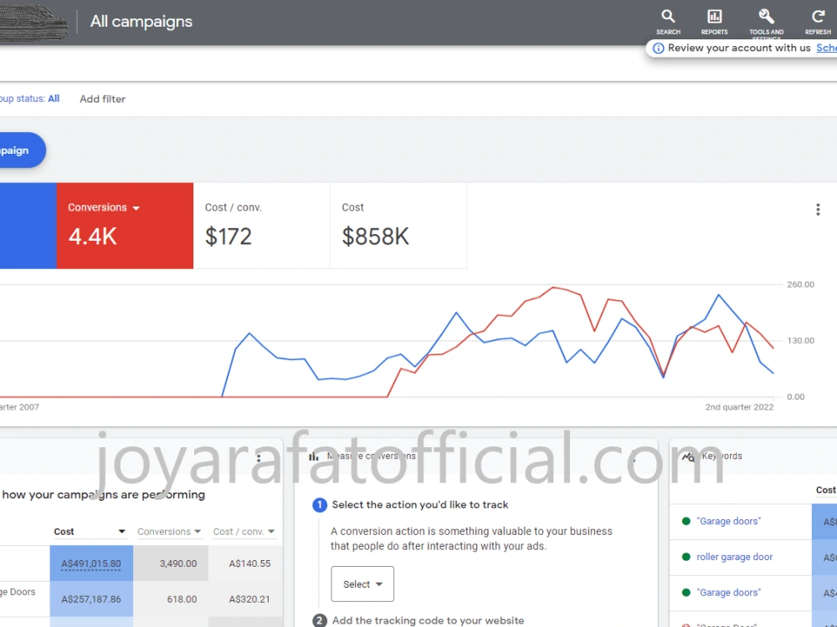Click the Refresh icon

click(x=818, y=22)
